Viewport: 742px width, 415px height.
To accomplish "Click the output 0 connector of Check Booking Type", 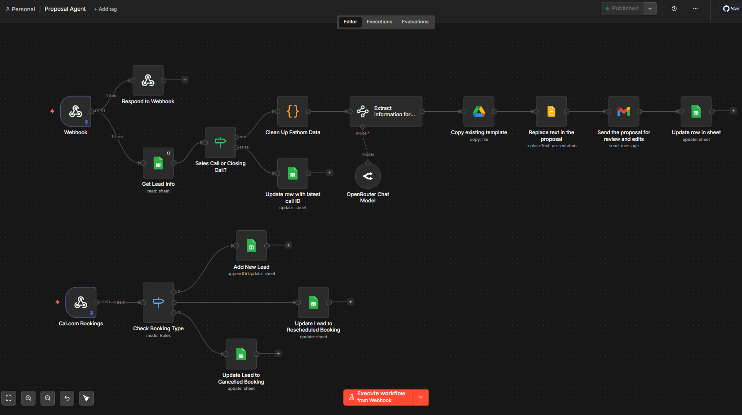I will click(x=174, y=292).
